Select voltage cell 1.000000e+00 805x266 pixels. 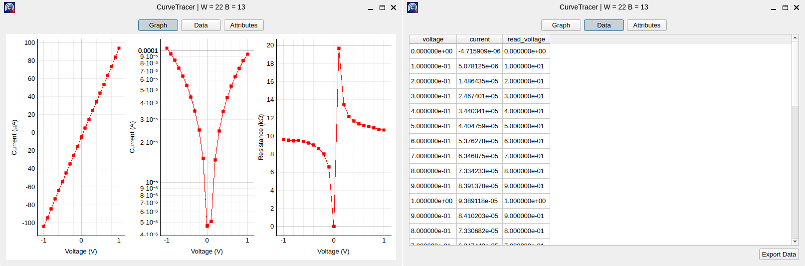click(x=433, y=201)
